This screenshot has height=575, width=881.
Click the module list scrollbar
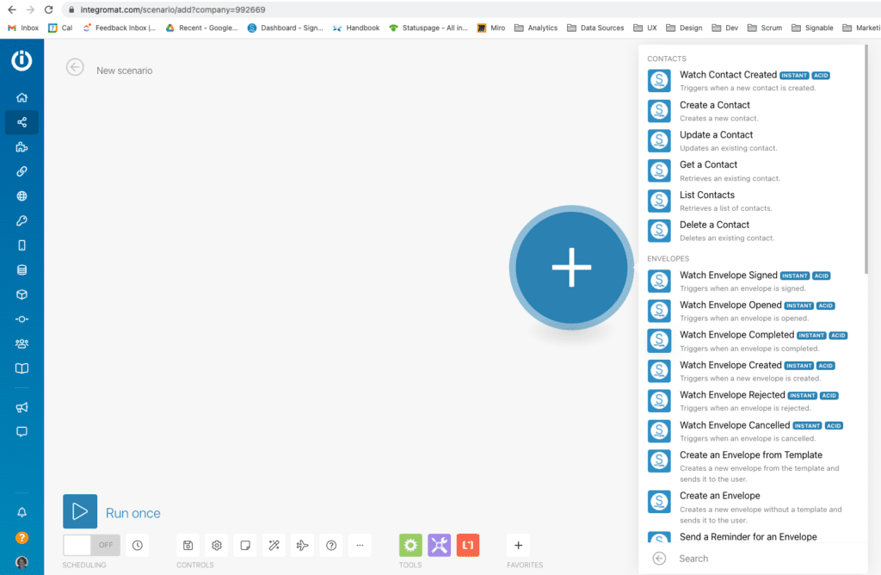click(866, 172)
